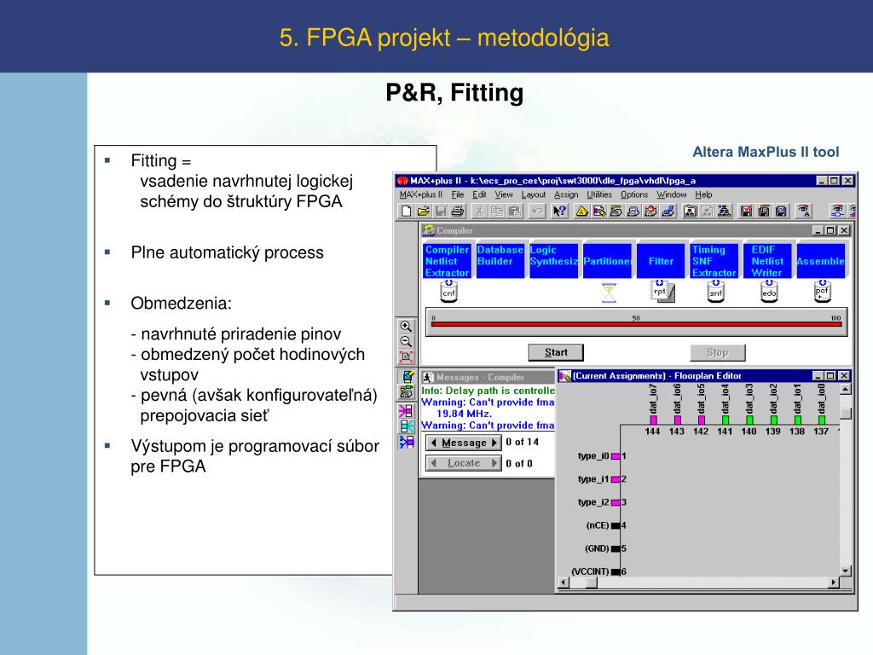Click the pencil assignments view icon
873x655 pixels.
click(x=407, y=377)
